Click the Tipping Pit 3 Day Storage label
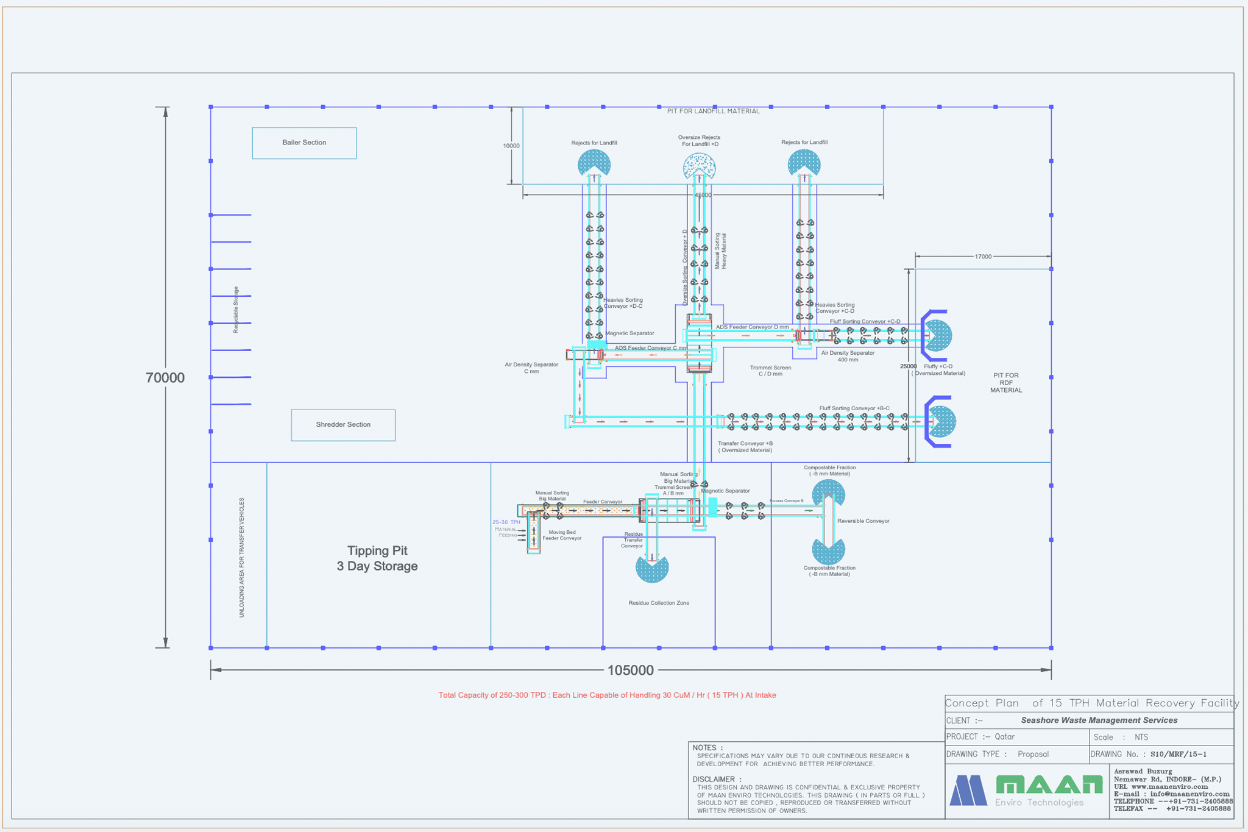Image resolution: width=1248 pixels, height=832 pixels. tap(377, 558)
